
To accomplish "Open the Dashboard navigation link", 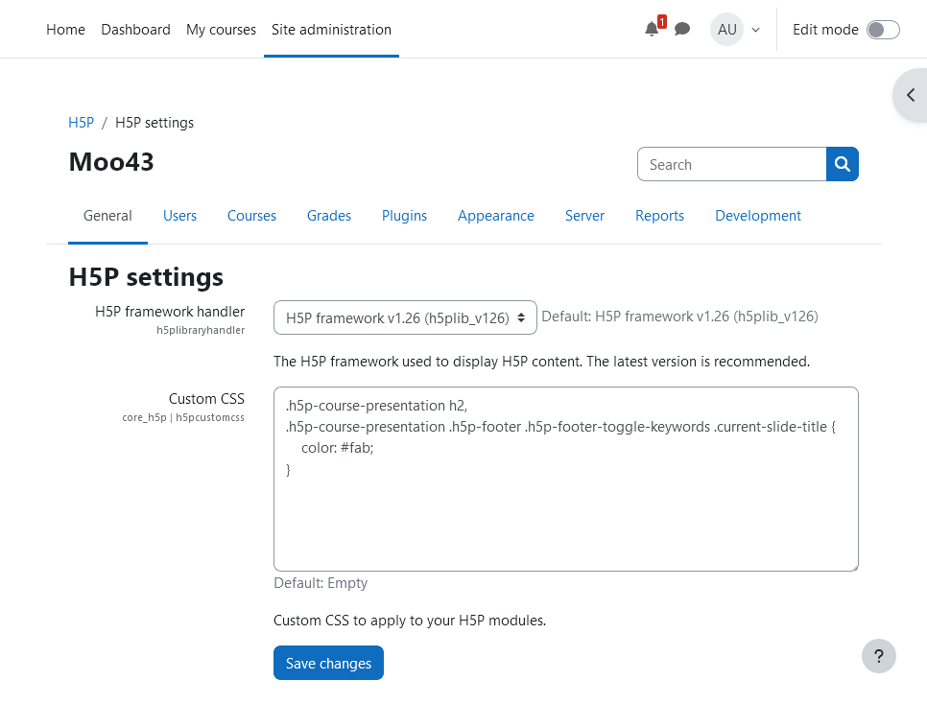I will tap(135, 30).
